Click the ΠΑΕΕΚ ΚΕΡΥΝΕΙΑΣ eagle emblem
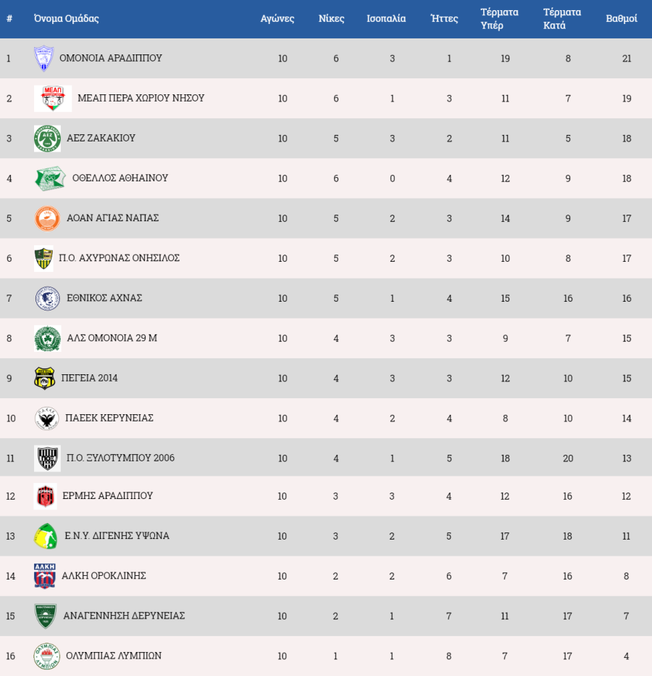Image resolution: width=652 pixels, height=676 pixels. pyautogui.click(x=46, y=419)
